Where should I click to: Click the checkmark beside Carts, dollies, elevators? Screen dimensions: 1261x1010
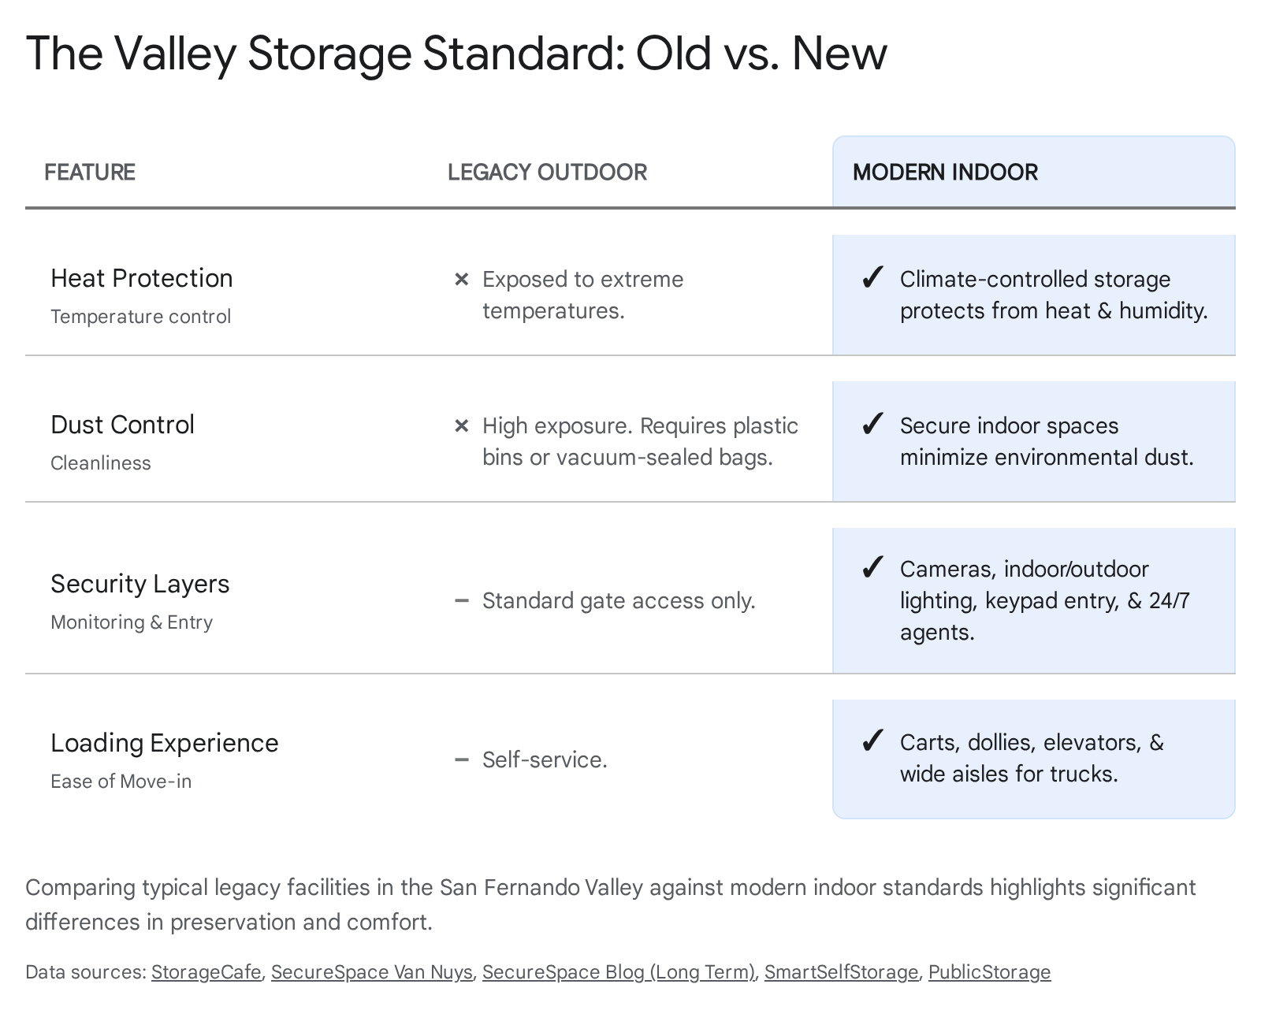point(872,741)
